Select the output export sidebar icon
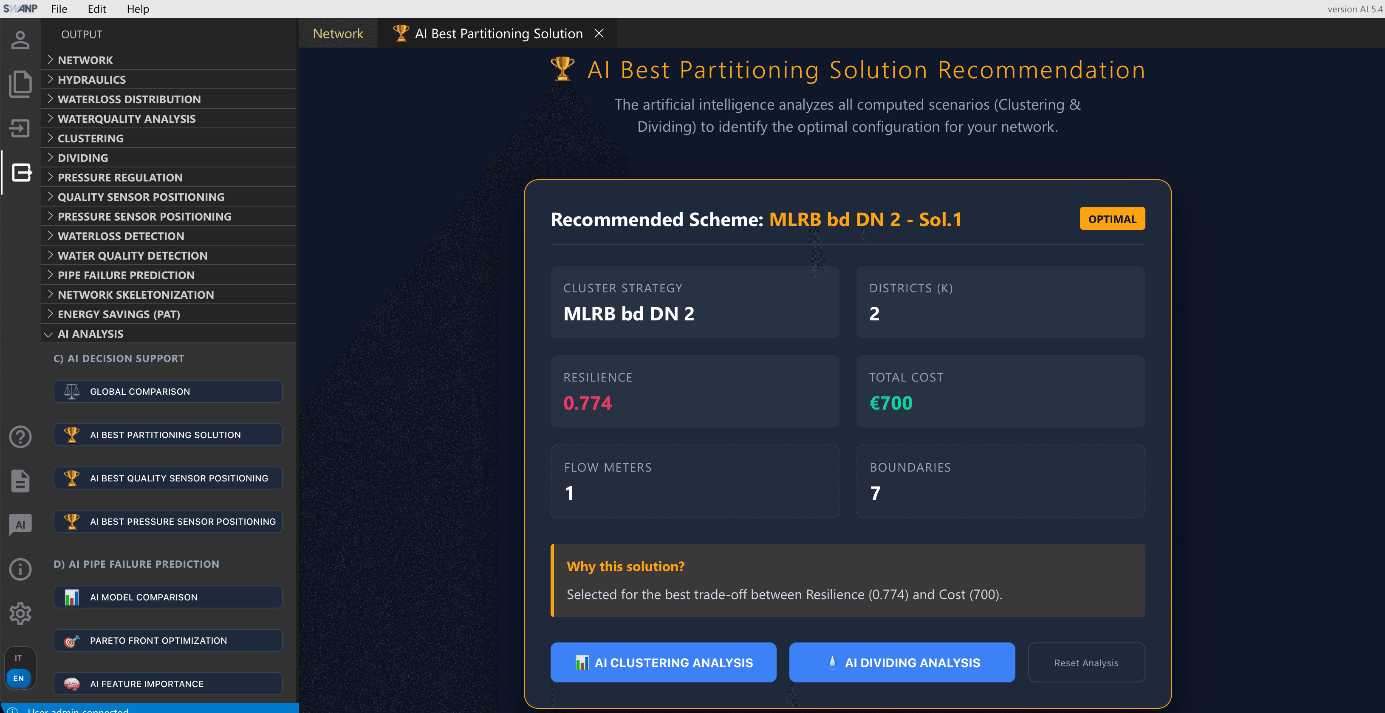Screen dimensions: 1385x713 [x=22, y=173]
